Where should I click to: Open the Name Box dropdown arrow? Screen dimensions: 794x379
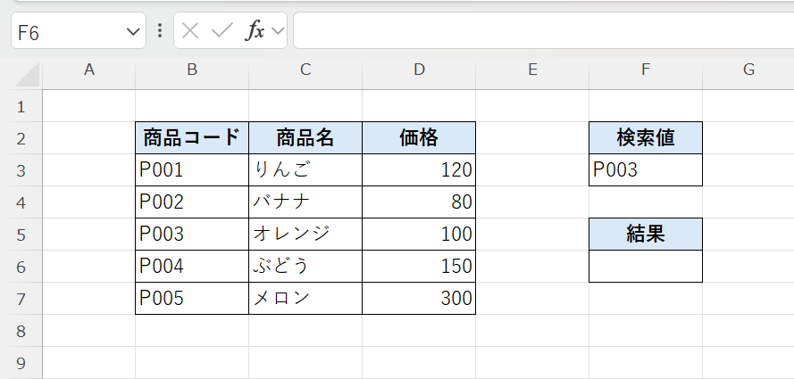(x=133, y=32)
